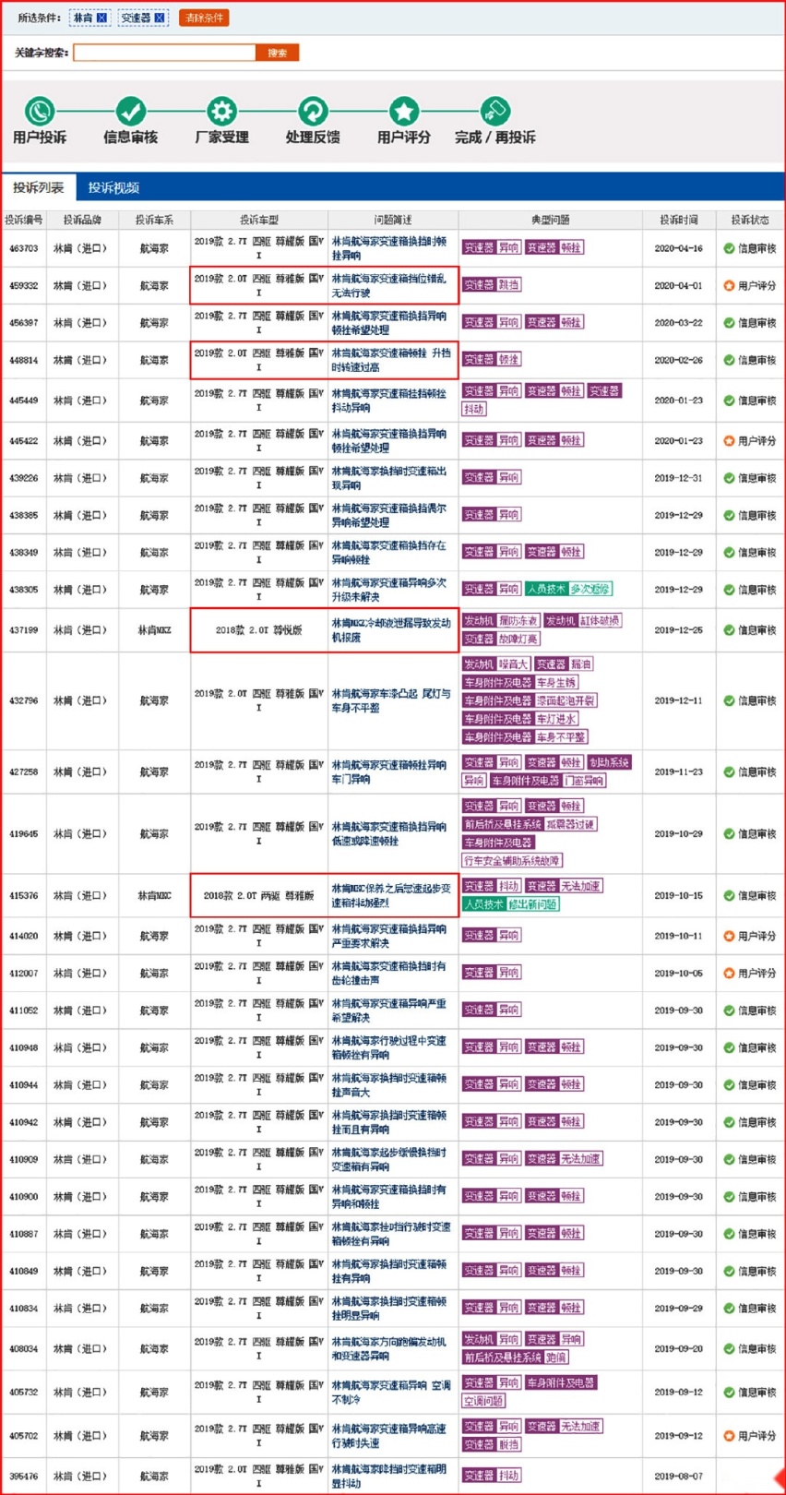Open the description link of complaint 463703
786x1495 pixels.
[389, 248]
